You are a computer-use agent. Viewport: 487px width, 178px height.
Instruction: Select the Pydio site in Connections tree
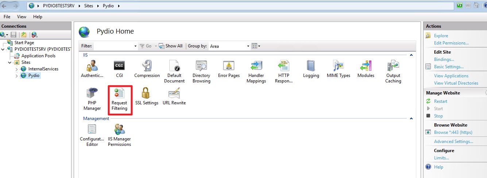(34, 76)
